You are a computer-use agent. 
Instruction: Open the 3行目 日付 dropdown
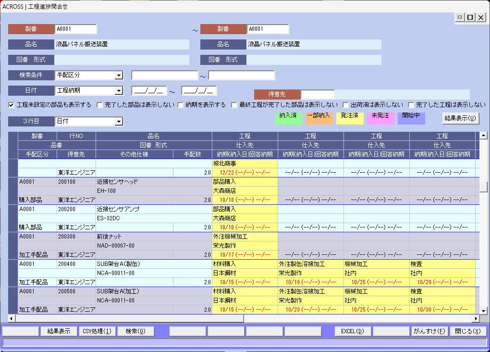pyautogui.click(x=119, y=122)
